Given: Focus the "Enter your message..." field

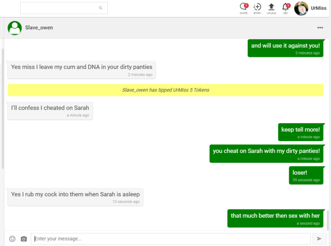Looking at the screenshot, I should pos(170,239).
